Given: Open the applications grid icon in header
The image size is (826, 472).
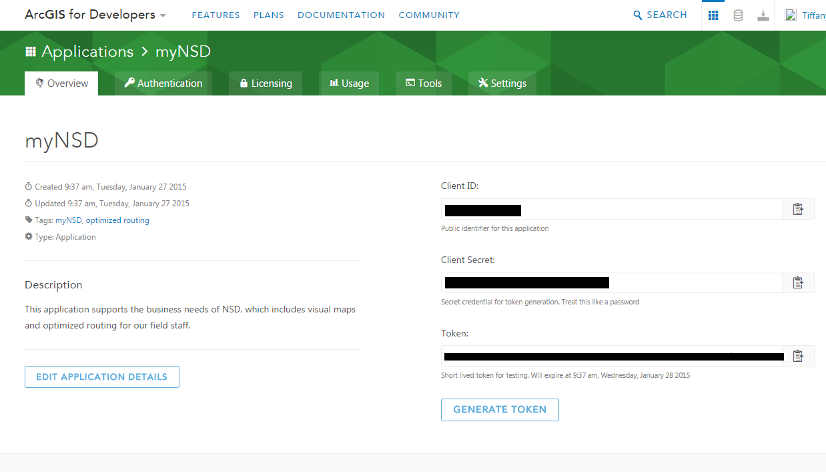Looking at the screenshot, I should (713, 15).
